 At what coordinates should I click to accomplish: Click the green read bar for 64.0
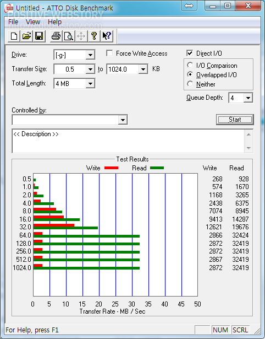pos(86,236)
